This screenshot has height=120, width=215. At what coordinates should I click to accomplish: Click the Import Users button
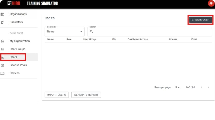(x=57, y=95)
